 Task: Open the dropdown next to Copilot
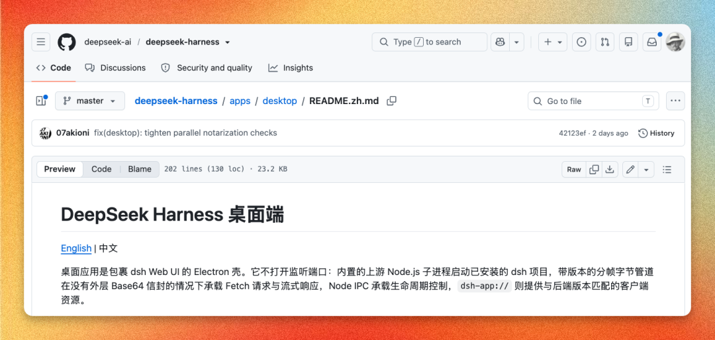tap(516, 42)
